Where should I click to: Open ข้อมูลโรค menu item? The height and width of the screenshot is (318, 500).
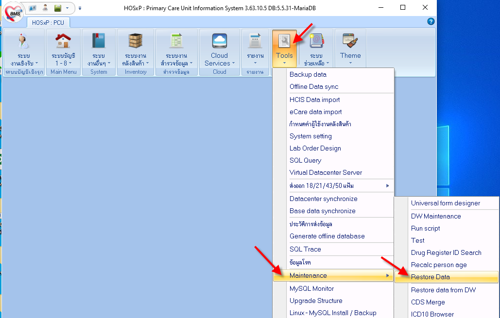coord(333,262)
